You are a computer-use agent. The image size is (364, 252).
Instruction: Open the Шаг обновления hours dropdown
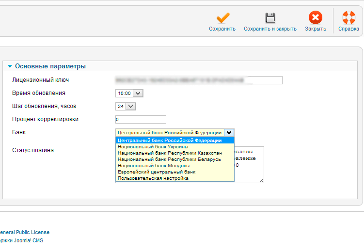point(126,106)
